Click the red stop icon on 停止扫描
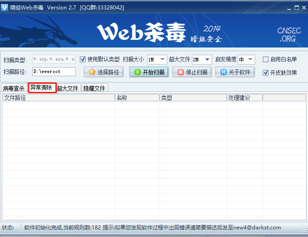Image resolution: width=308 pixels, height=237 pixels. [x=181, y=72]
